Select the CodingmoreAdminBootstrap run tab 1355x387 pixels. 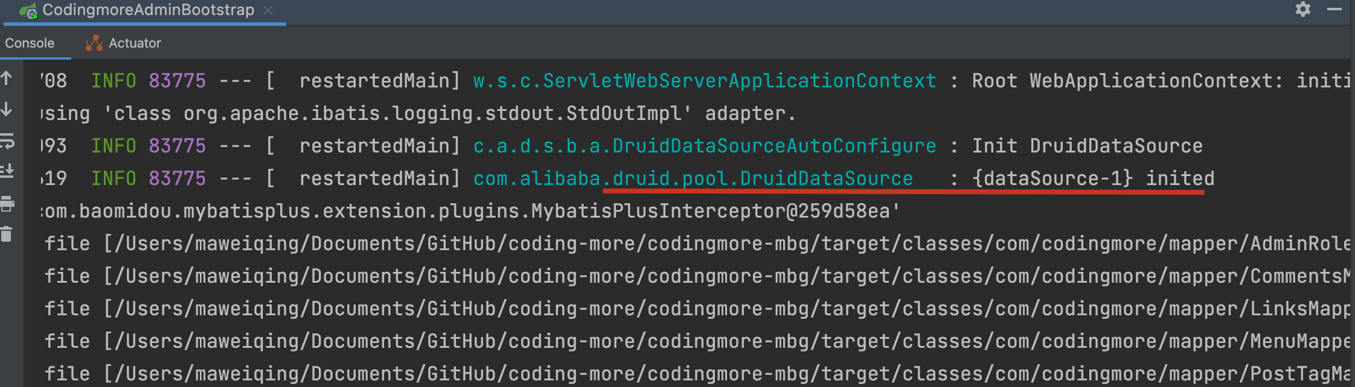(x=148, y=10)
